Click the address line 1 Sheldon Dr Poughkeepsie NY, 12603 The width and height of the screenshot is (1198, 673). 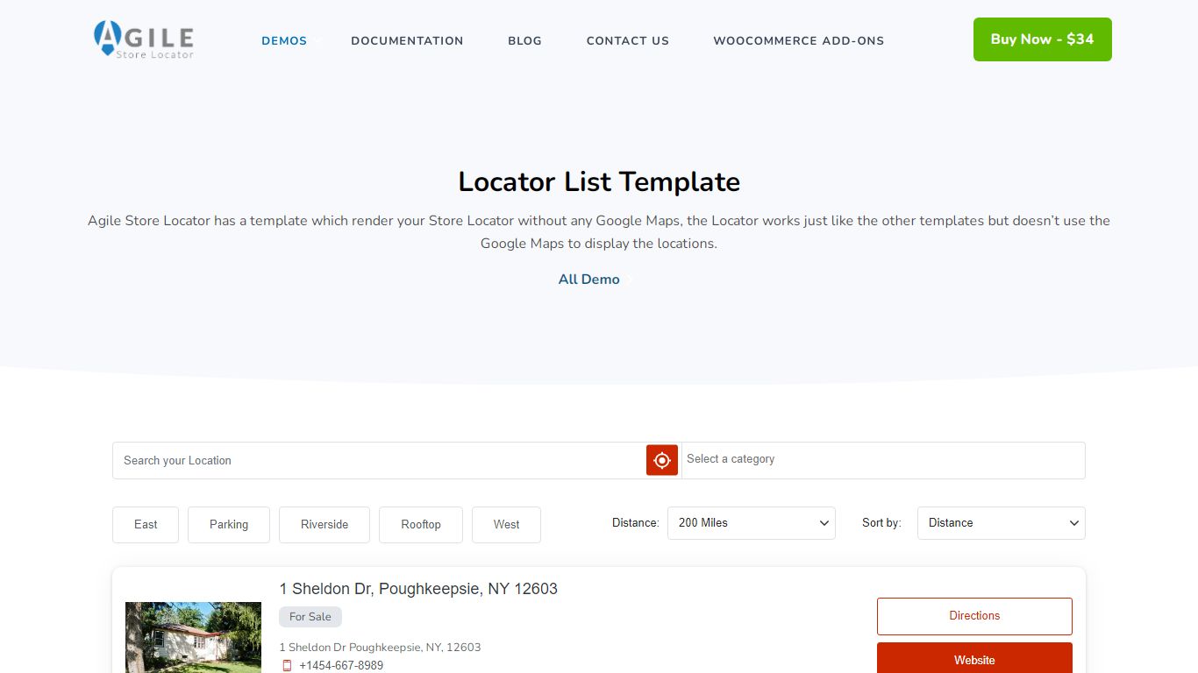pos(380,648)
